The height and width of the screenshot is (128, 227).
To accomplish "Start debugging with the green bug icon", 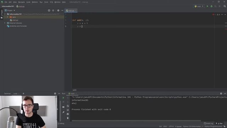I will click(x=211, y=6).
